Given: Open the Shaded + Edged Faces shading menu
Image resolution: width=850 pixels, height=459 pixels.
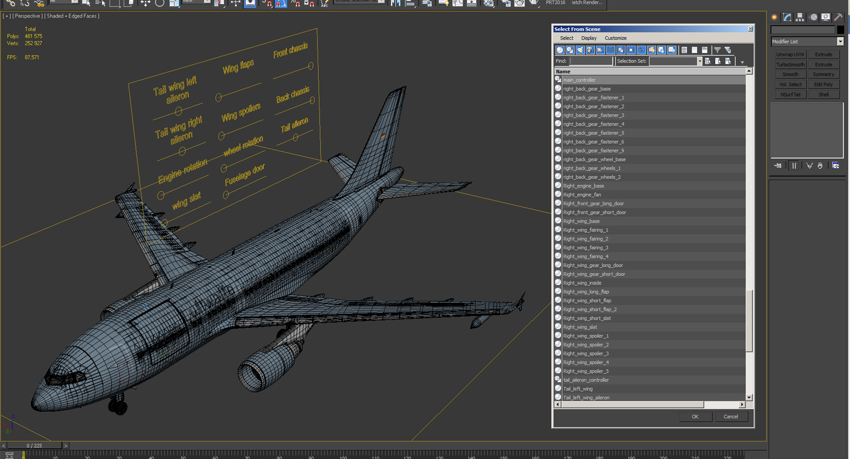Looking at the screenshot, I should tap(72, 16).
